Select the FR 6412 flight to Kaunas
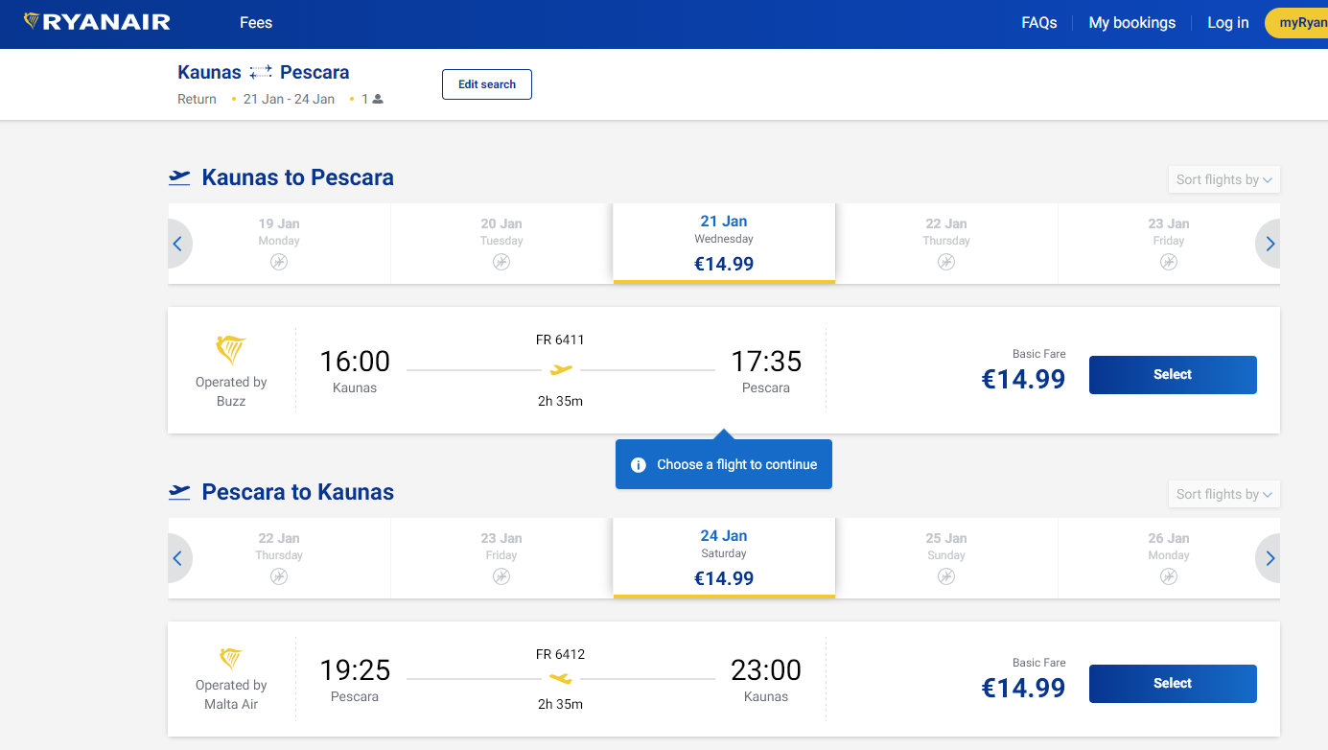This screenshot has height=750, width=1328. pos(1172,684)
